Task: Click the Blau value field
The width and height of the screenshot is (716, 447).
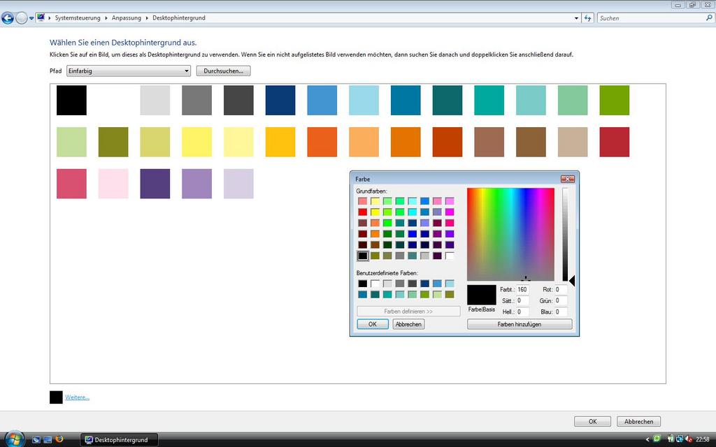Action: (x=561, y=312)
